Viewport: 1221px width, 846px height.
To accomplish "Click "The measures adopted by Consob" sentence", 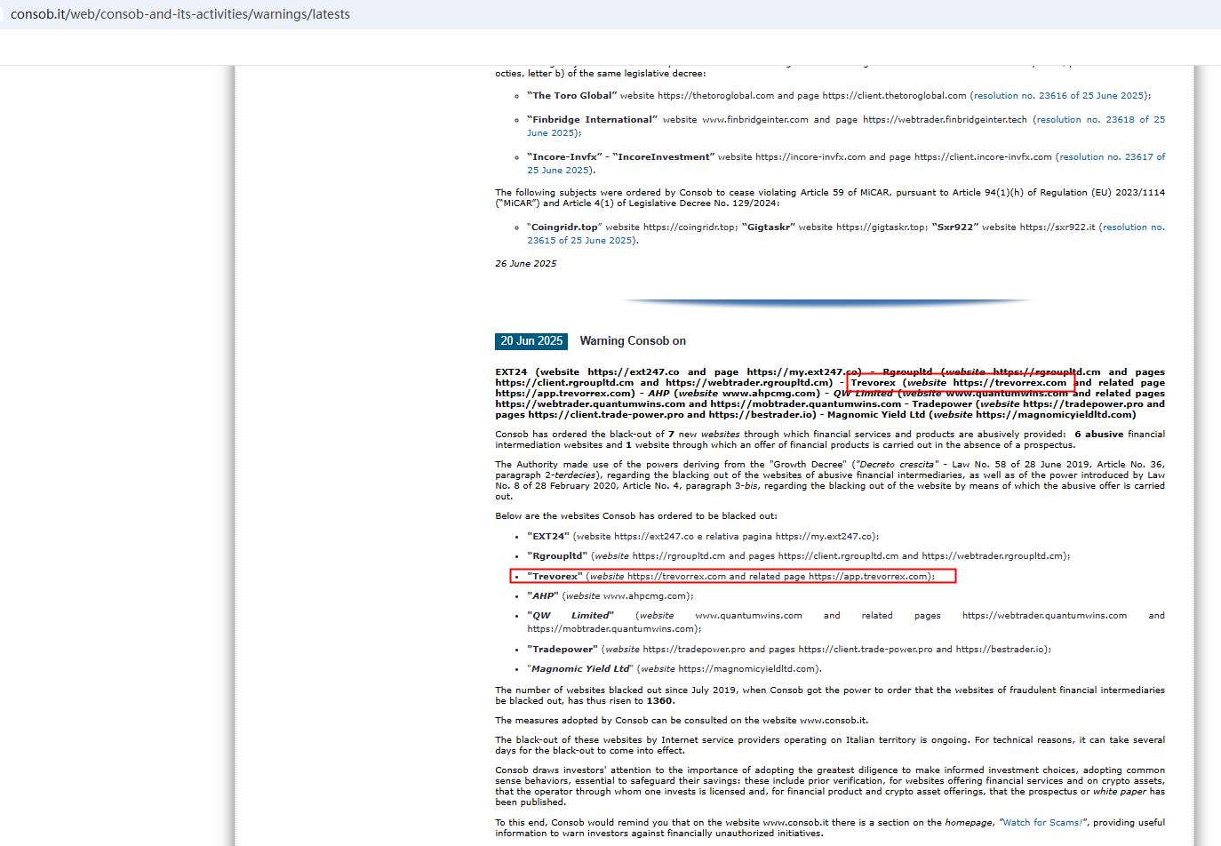I will point(682,721).
